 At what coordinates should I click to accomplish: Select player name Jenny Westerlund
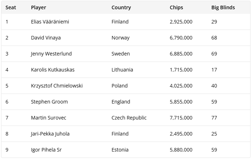click(x=51, y=54)
